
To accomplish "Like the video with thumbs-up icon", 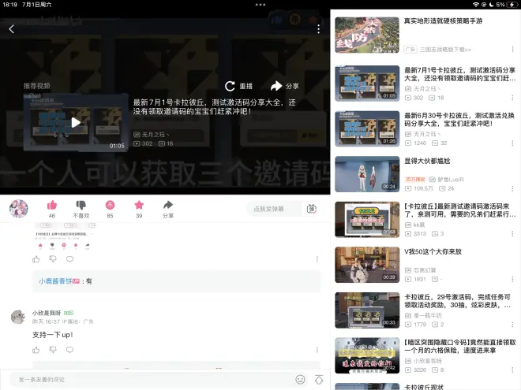I will click(x=52, y=205).
